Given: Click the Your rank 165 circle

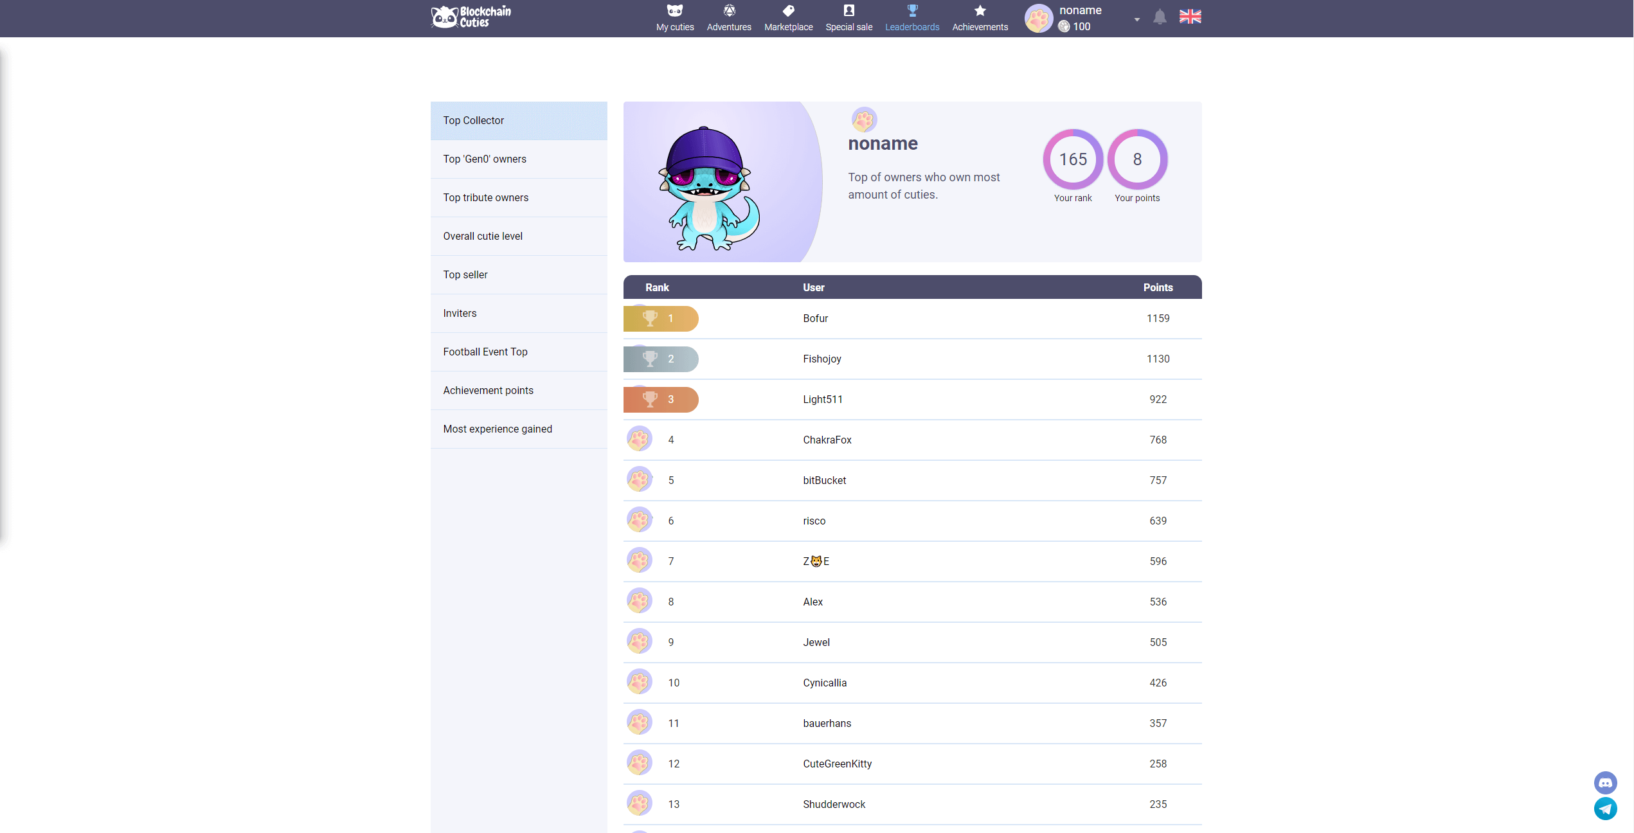Looking at the screenshot, I should [x=1073, y=159].
